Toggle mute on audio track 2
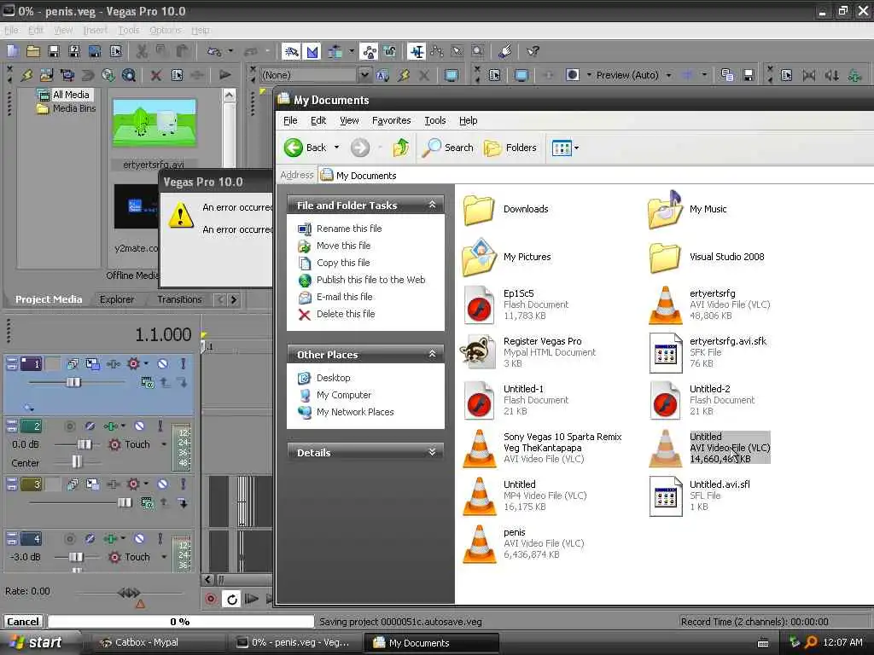The image size is (874, 655). point(139,426)
